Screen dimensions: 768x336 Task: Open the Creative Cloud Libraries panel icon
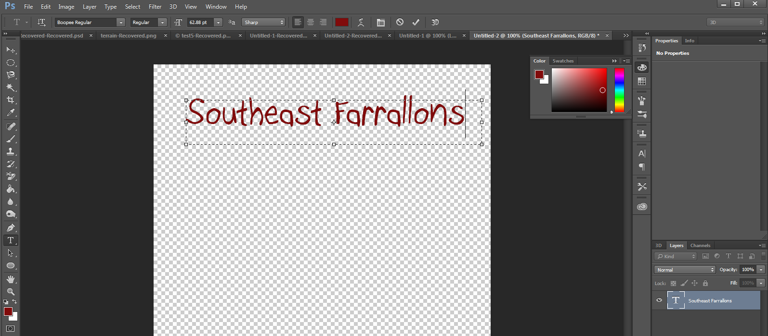tap(642, 207)
